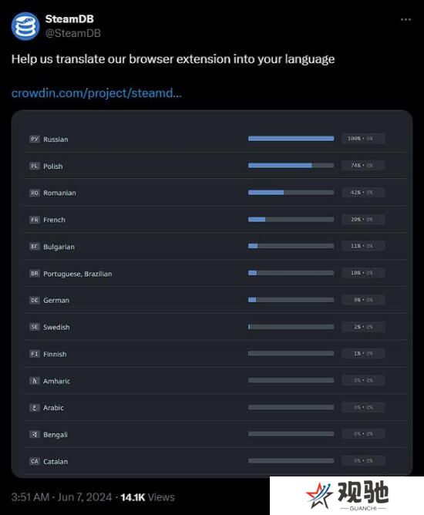The image size is (424, 515).
Task: Click the RU language badge for Russian
Action: pyautogui.click(x=35, y=139)
